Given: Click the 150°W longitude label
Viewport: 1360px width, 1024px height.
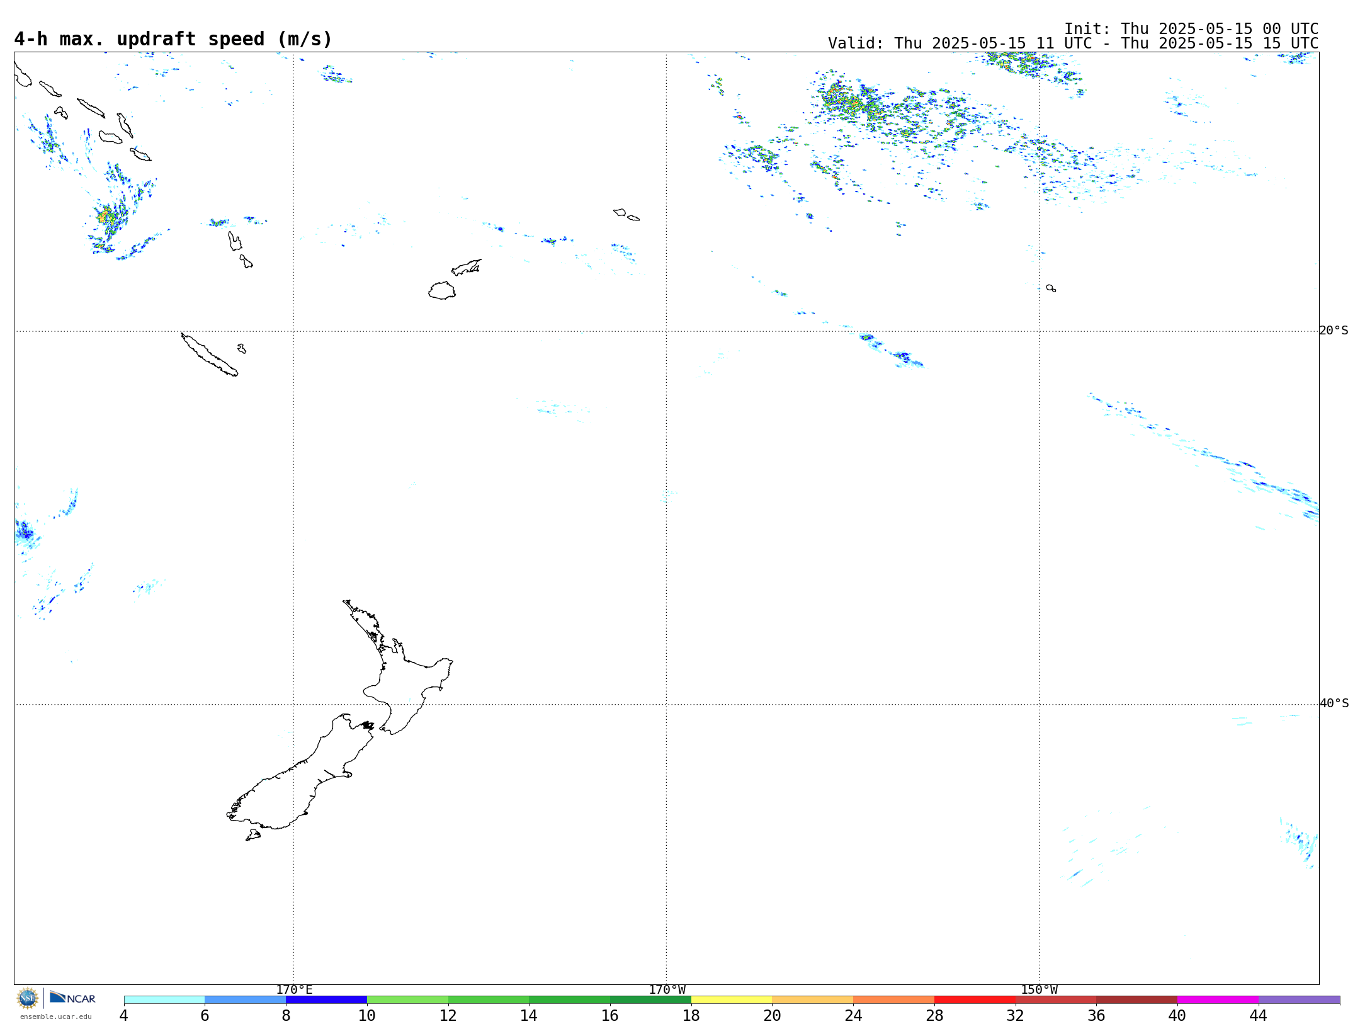Looking at the screenshot, I should click(x=1039, y=990).
